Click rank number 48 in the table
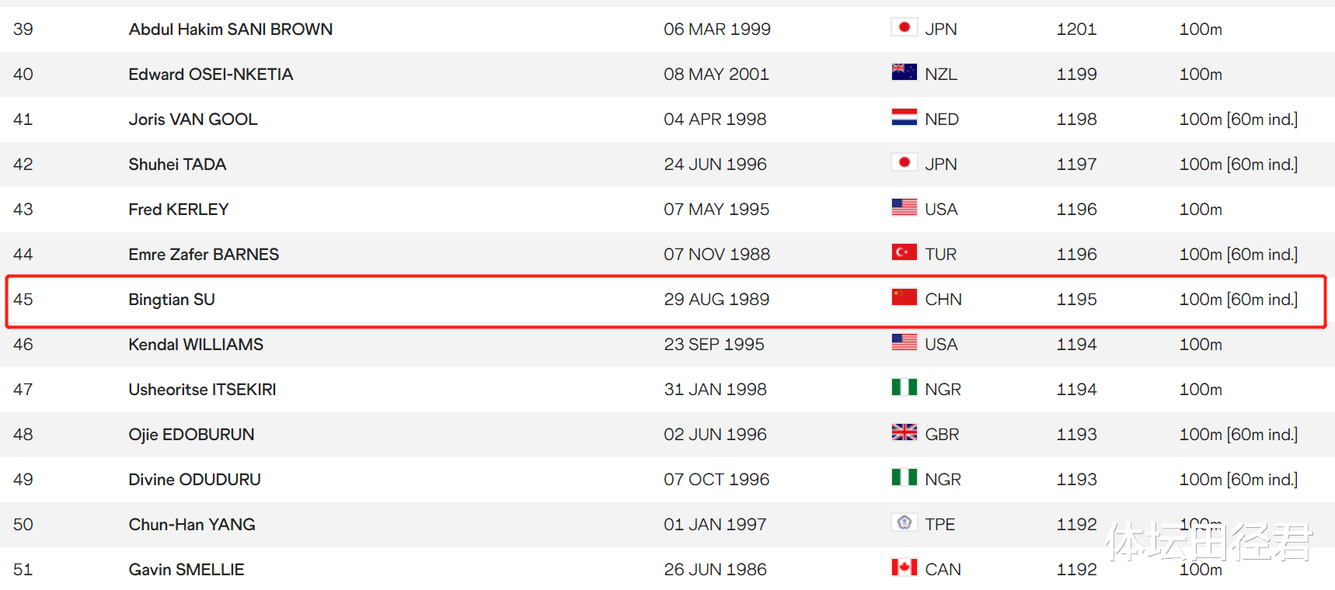1335x590 pixels. point(23,435)
